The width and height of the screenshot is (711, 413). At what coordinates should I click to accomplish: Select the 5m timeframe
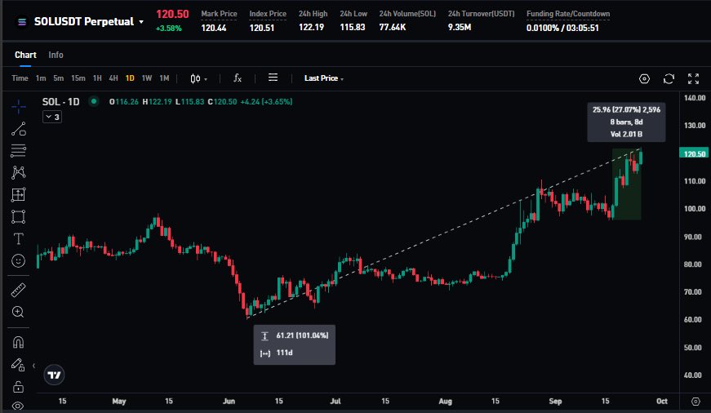(x=59, y=78)
